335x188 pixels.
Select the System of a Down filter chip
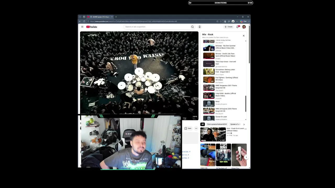tap(235, 124)
